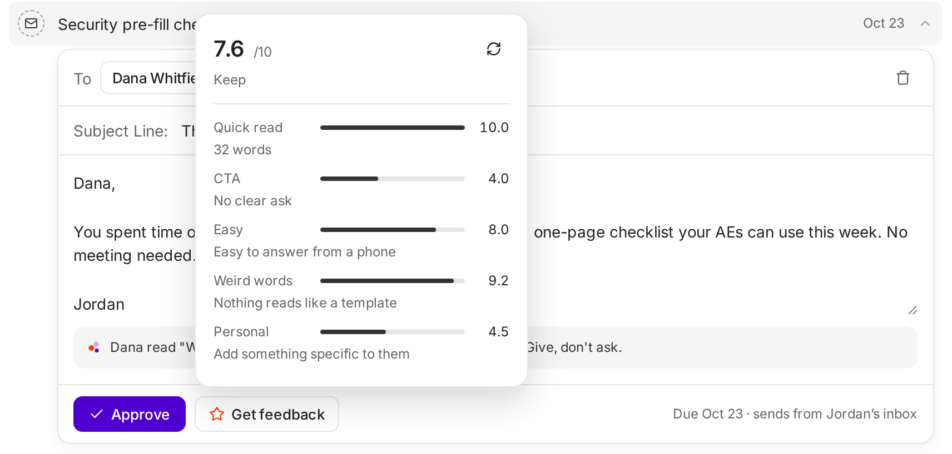Click the 'Jordan' signature in the body
This screenshot has height=454, width=952.
[x=99, y=304]
